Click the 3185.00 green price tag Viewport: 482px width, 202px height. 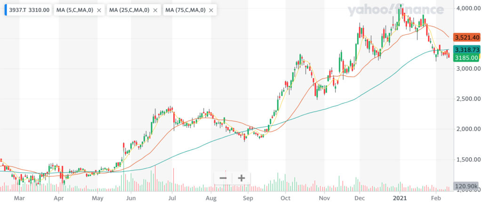tap(467, 57)
